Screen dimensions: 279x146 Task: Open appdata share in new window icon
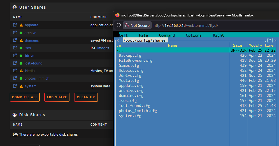15,25
